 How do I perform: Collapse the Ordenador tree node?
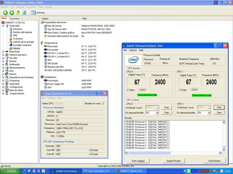click(3, 26)
